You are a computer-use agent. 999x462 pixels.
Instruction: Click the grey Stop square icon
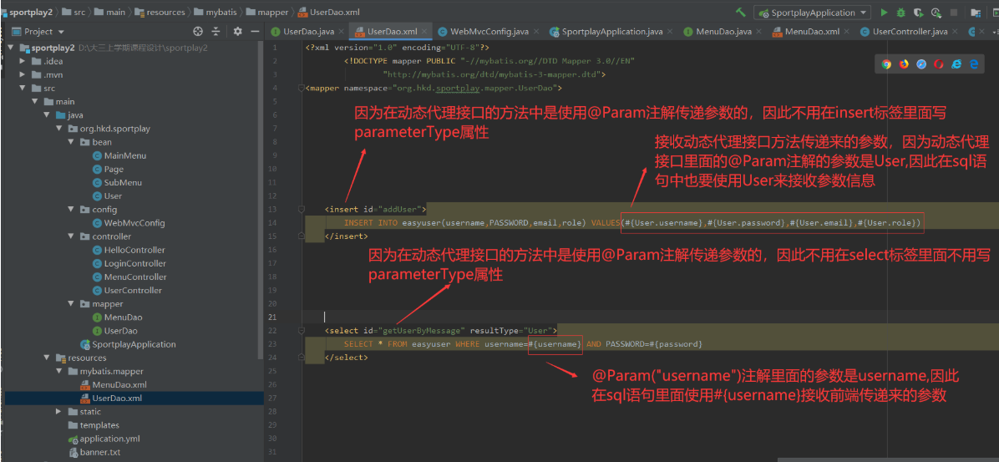[x=954, y=12]
